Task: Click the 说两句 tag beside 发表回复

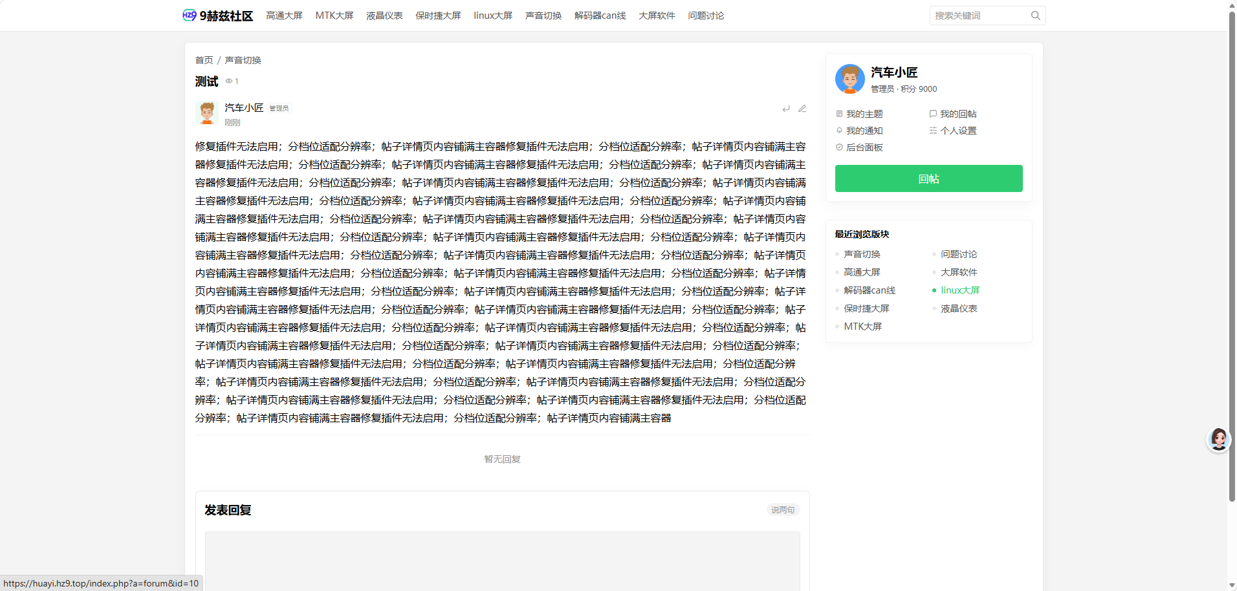Action: 783,510
